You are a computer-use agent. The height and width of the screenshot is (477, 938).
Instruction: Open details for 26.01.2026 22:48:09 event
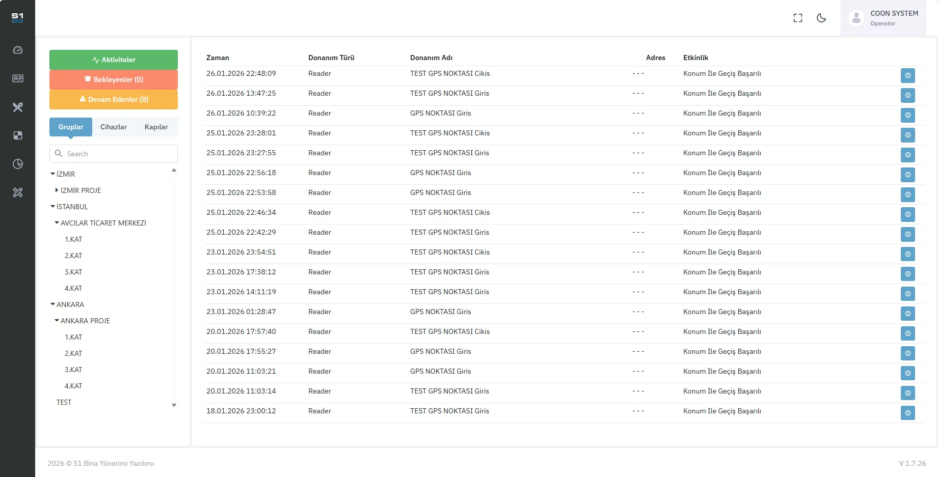(907, 75)
